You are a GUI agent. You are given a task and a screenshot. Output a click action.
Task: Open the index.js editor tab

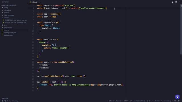point(34,2)
